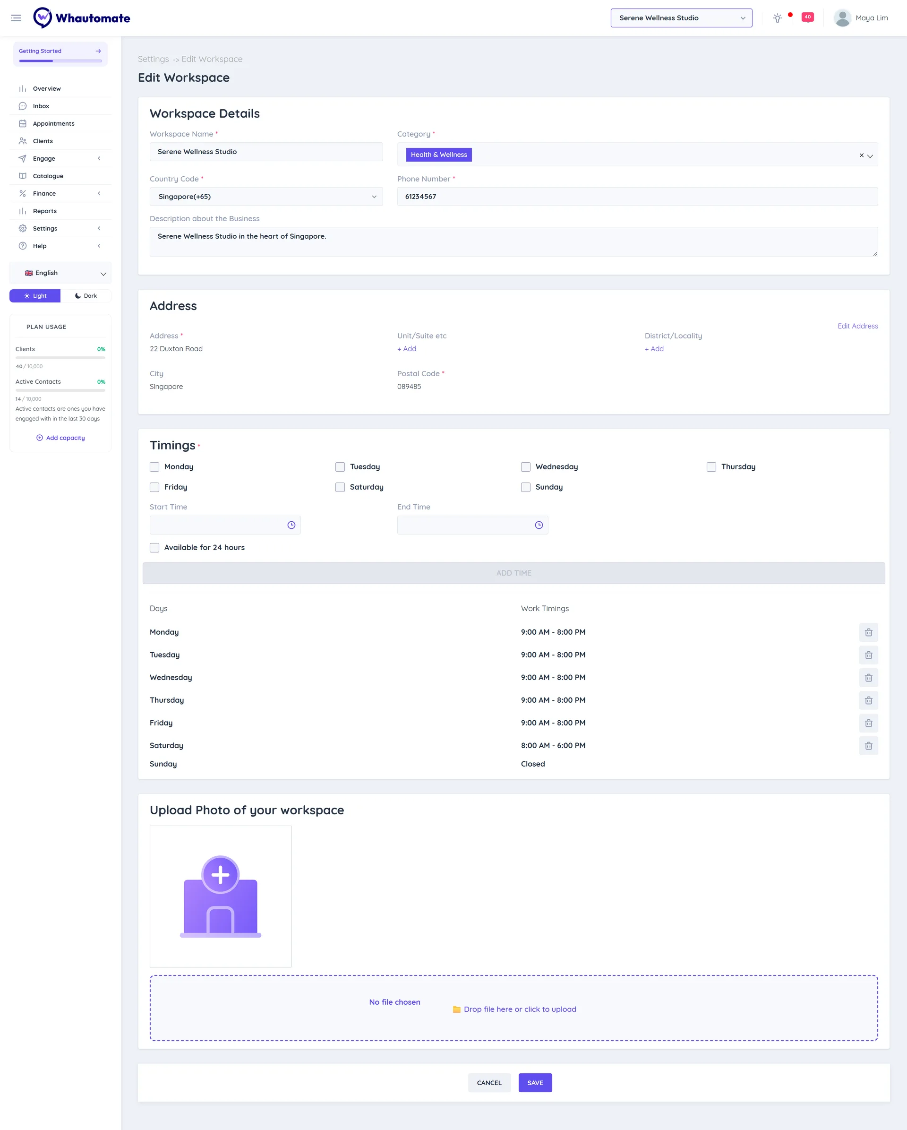The width and height of the screenshot is (907, 1130).
Task: Open Reports in the sidebar
Action: [x=60, y=211]
